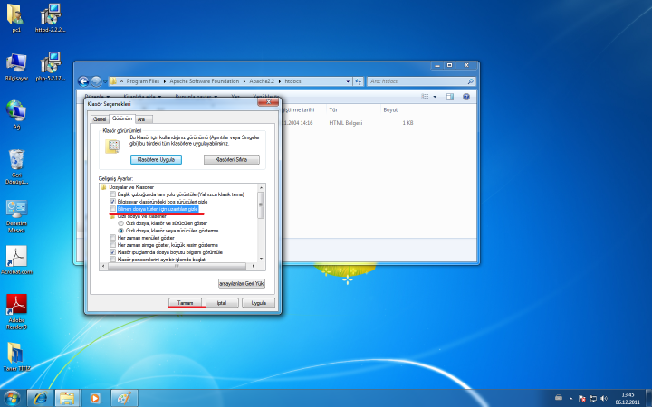Select 'Gizli dosya, klasör ve sürücüleri göster' radio
The image size is (652, 407).
click(x=120, y=222)
